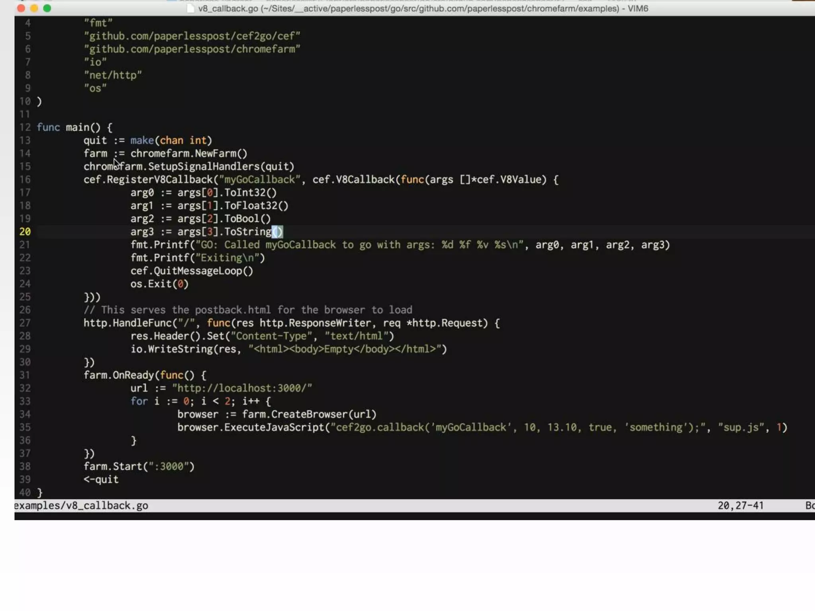The image size is (815, 611).
Task: Click the os.Exit(0) statement
Action: (x=159, y=284)
